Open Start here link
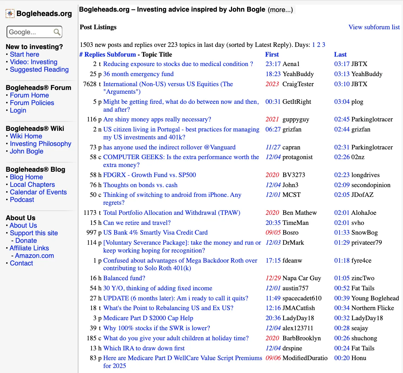403x373 pixels. tap(25, 54)
